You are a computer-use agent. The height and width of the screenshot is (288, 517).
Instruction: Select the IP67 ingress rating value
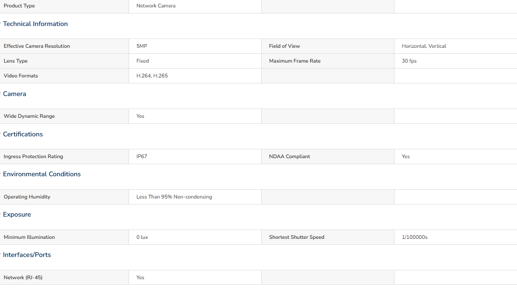tap(142, 157)
